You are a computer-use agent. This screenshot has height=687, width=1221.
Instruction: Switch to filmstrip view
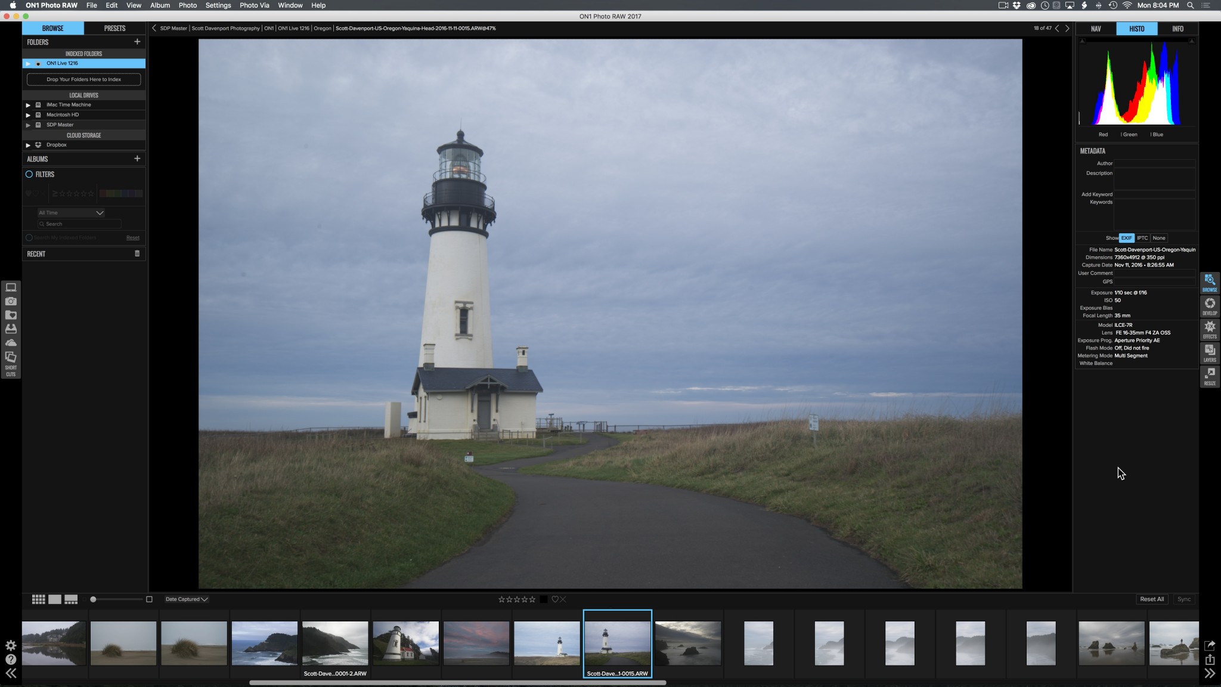(x=71, y=599)
